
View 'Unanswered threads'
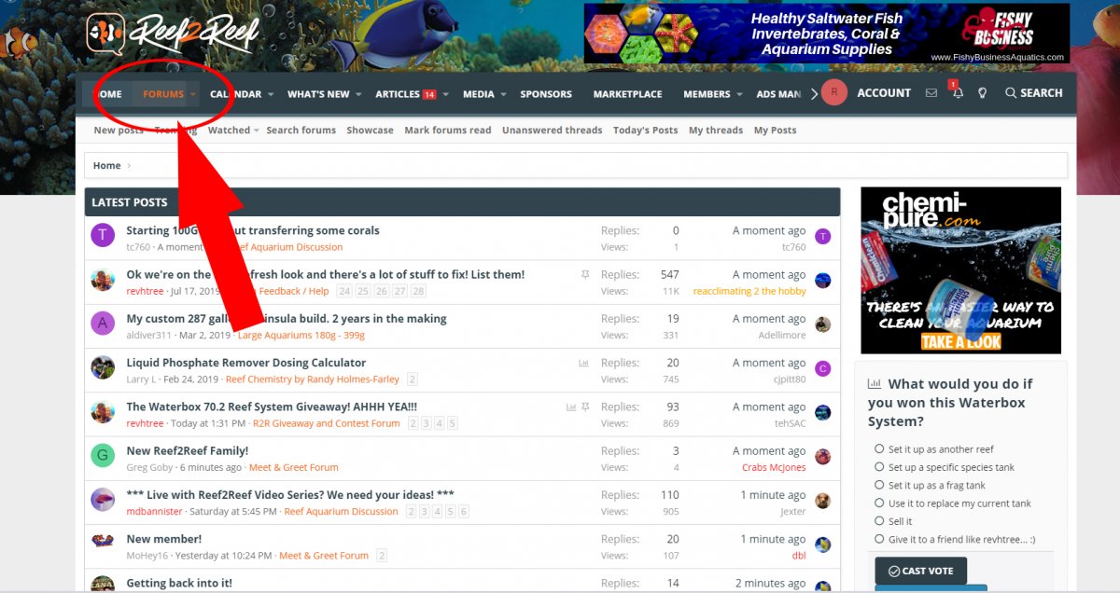pyautogui.click(x=552, y=131)
